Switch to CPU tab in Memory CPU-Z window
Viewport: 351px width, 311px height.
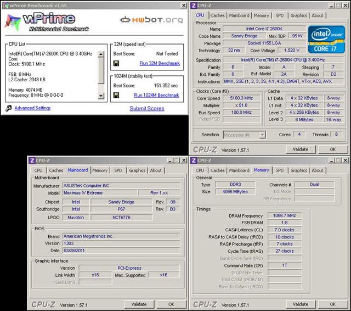(x=200, y=170)
